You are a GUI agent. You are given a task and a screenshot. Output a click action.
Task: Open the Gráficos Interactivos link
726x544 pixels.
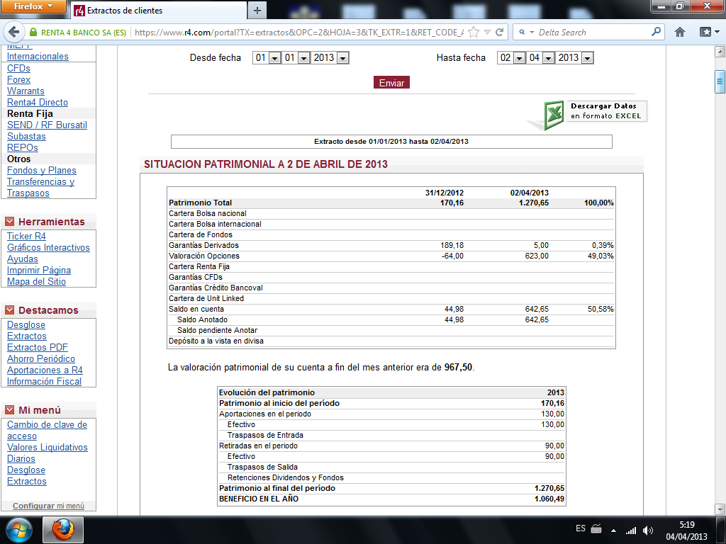(x=48, y=247)
